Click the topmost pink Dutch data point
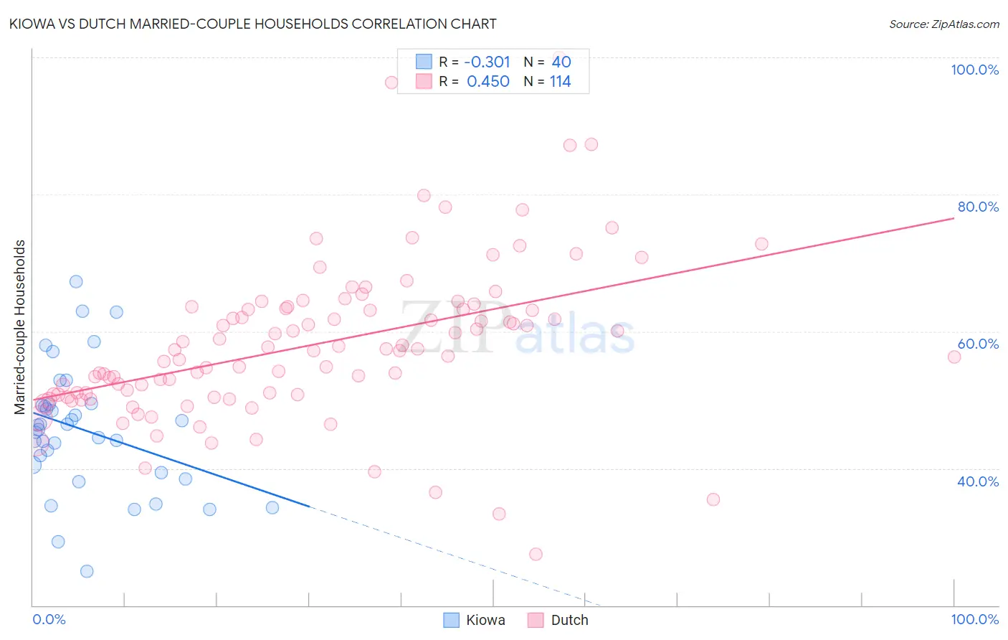This screenshot has width=1008, height=640. tap(391, 83)
